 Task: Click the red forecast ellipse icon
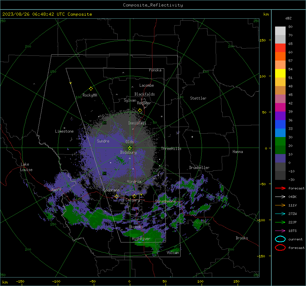pos(280,248)
